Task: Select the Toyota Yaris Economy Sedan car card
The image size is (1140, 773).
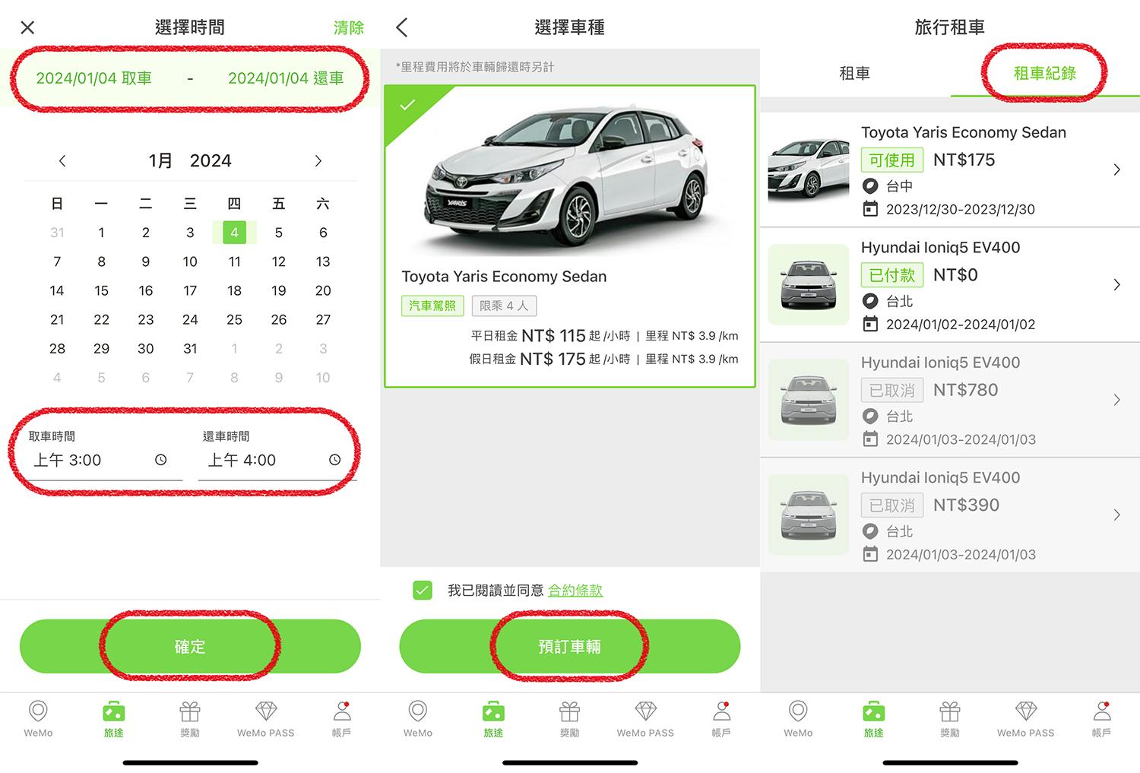Action: [570, 236]
